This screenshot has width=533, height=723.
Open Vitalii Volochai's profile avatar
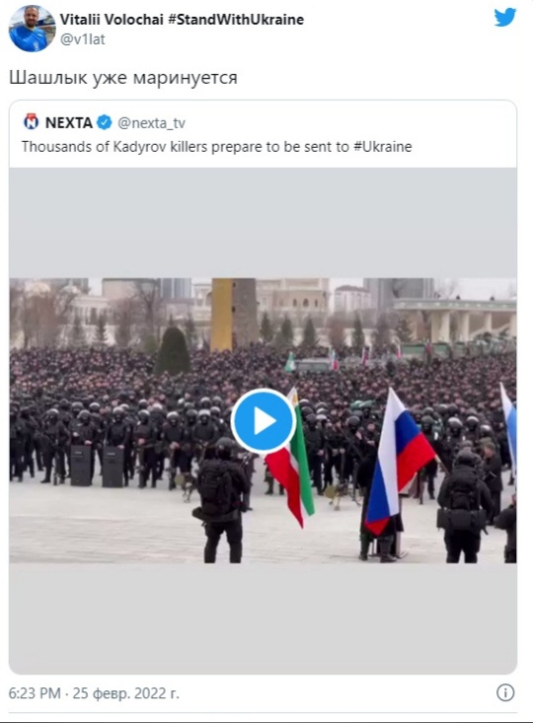33,29
